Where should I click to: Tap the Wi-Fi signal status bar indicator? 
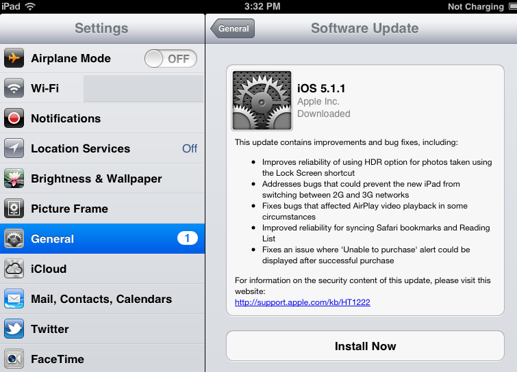30,6
